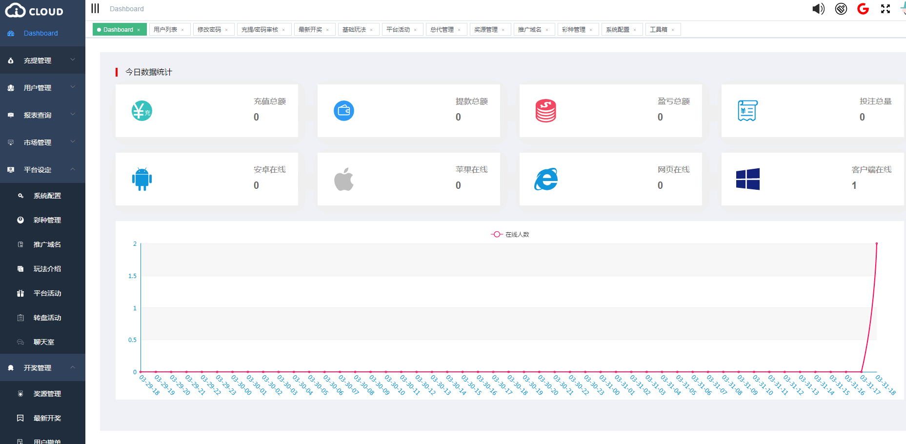Click the 平台活动 gift icon in sidebar
Viewport: 906px width, 444px height.
coord(20,293)
